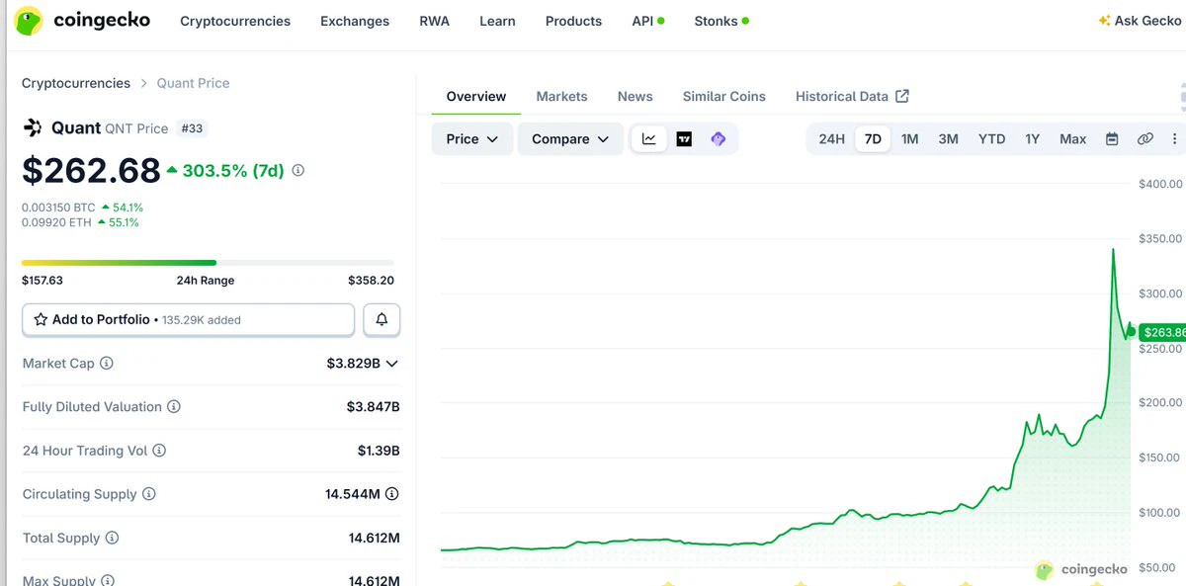Click info icon beside 24 Hour Trading Vol
This screenshot has width=1186, height=586.
pyautogui.click(x=159, y=451)
